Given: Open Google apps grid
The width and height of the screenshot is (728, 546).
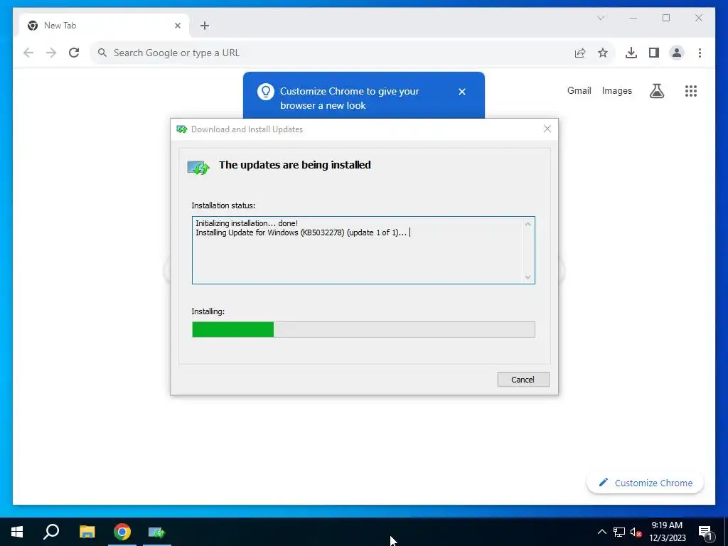Looking at the screenshot, I should [691, 91].
